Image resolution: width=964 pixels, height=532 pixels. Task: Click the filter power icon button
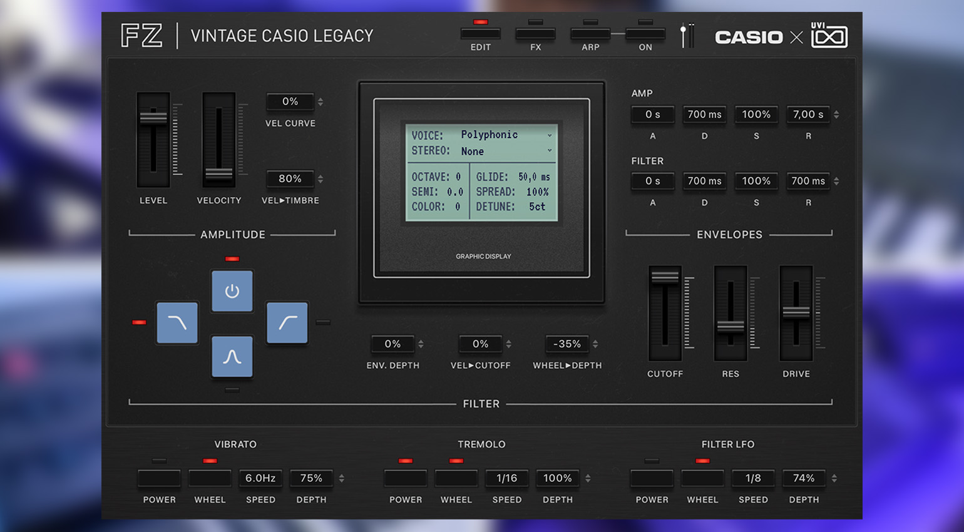tap(232, 291)
